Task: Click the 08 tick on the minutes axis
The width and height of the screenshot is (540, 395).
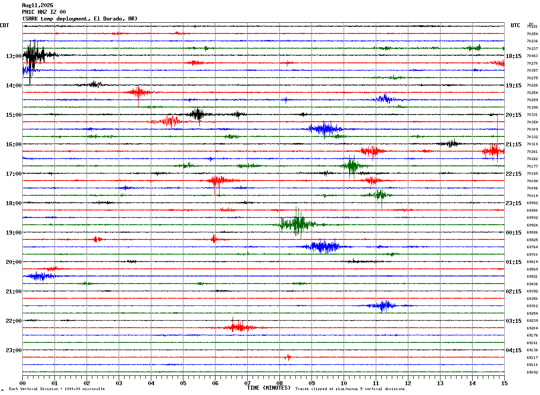Action: click(x=279, y=383)
